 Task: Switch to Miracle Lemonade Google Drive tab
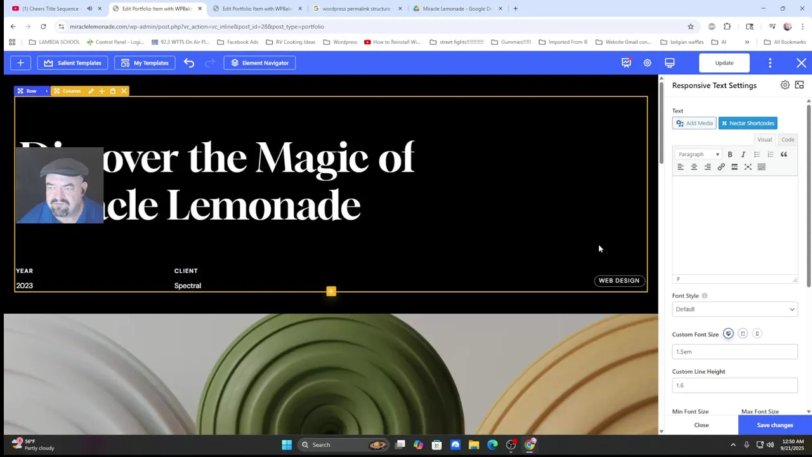pyautogui.click(x=457, y=8)
